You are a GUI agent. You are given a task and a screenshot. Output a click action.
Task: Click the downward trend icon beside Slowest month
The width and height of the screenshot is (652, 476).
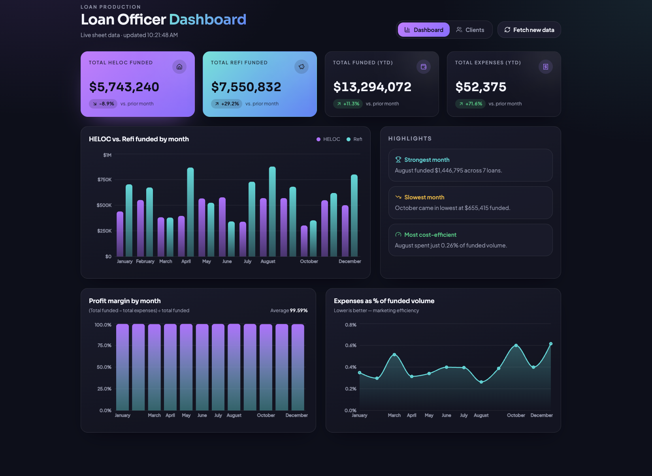(398, 197)
